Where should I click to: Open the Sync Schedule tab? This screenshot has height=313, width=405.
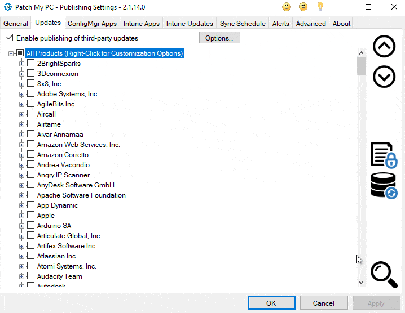tap(243, 24)
